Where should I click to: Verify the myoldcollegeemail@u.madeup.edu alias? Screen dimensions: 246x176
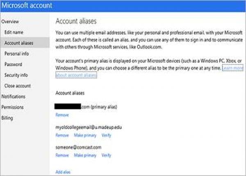click(x=106, y=135)
